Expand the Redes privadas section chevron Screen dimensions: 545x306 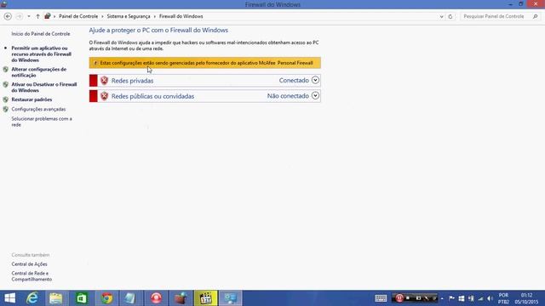[x=315, y=80]
